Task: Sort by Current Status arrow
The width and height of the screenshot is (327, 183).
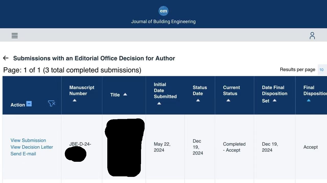Action: click(x=228, y=100)
